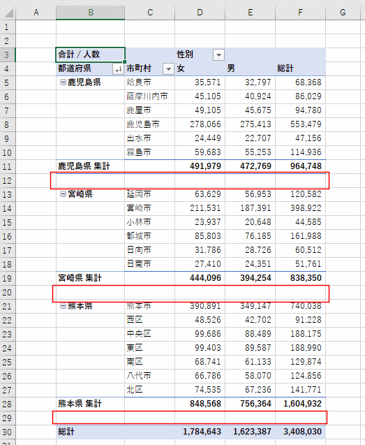Select row 12 header

coord(8,180)
